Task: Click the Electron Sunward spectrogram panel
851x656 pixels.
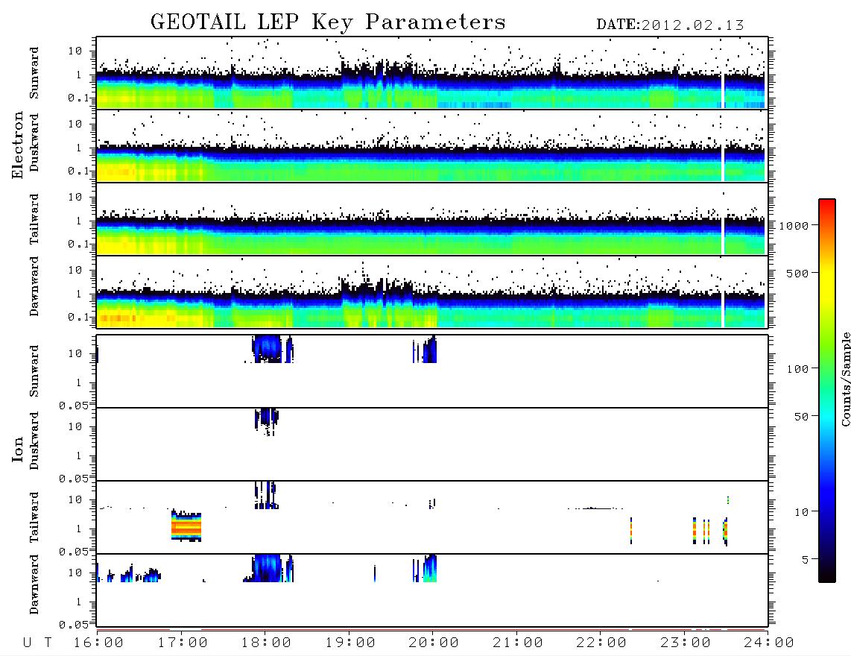Action: pos(432,73)
